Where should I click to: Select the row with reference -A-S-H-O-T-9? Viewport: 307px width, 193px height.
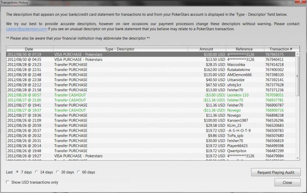pyautogui.click(x=151, y=131)
